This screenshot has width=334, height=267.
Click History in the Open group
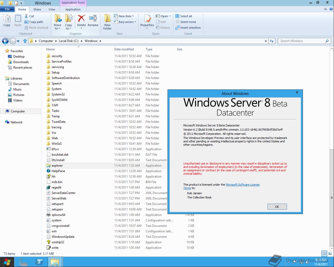point(163,28)
